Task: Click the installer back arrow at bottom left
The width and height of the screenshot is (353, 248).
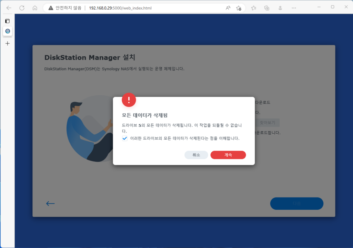Action: point(50,203)
